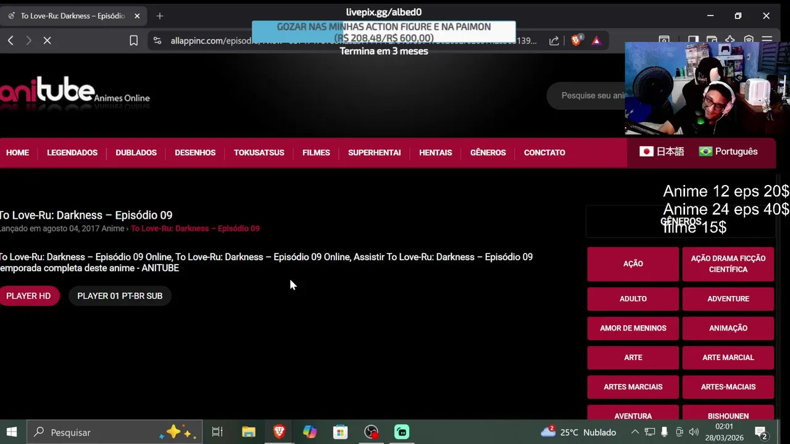Browse the ARTE MARCIAL genre
The width and height of the screenshot is (790, 444).
(728, 358)
